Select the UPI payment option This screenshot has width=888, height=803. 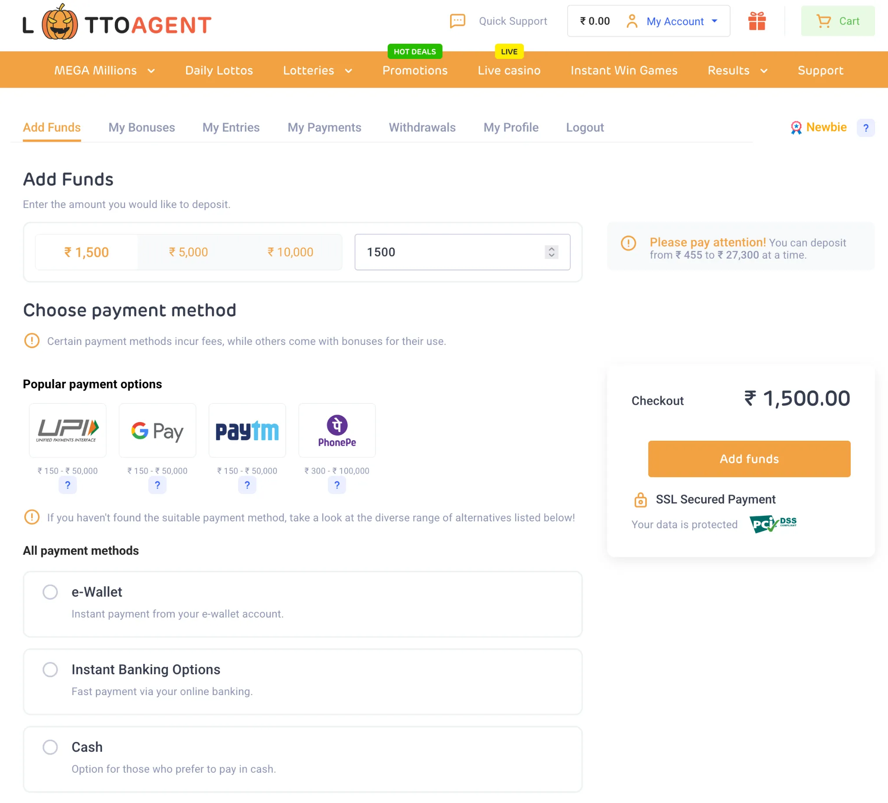(67, 430)
